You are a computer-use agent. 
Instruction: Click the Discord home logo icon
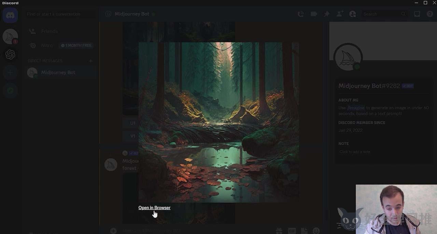click(x=10, y=15)
